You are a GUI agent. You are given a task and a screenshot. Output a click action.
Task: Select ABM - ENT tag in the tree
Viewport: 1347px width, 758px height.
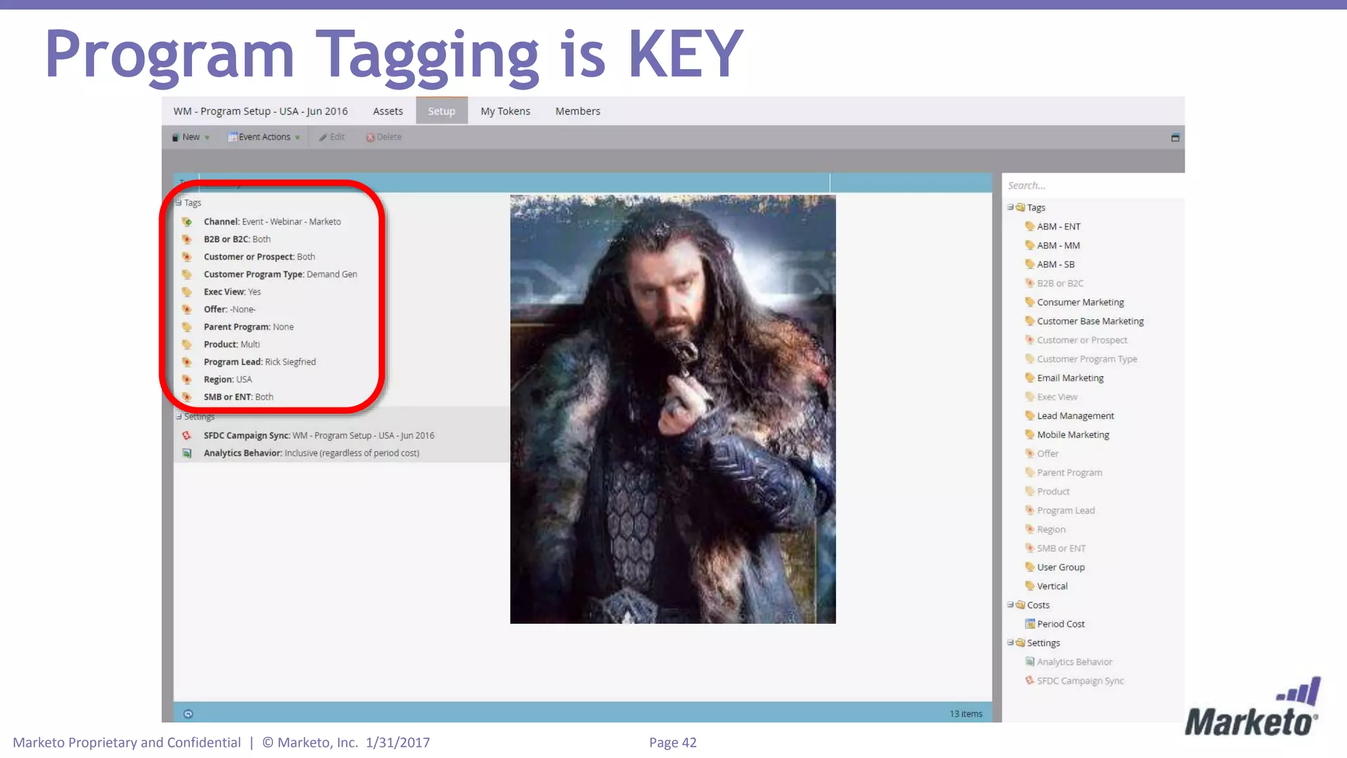tap(1058, 226)
